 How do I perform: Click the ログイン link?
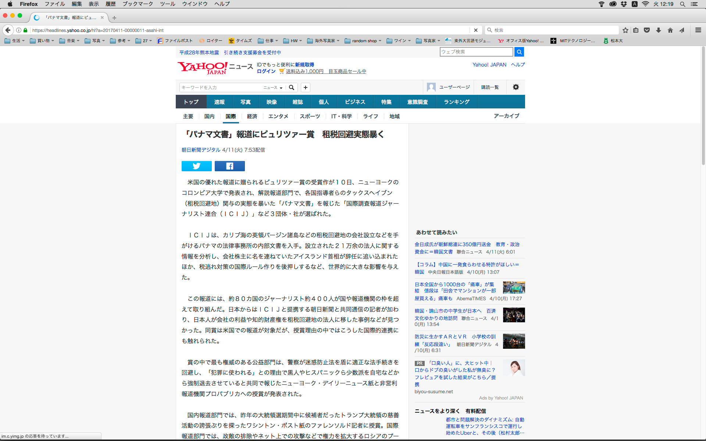(266, 71)
